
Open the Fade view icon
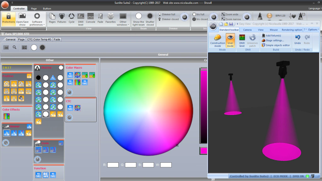[100, 19]
